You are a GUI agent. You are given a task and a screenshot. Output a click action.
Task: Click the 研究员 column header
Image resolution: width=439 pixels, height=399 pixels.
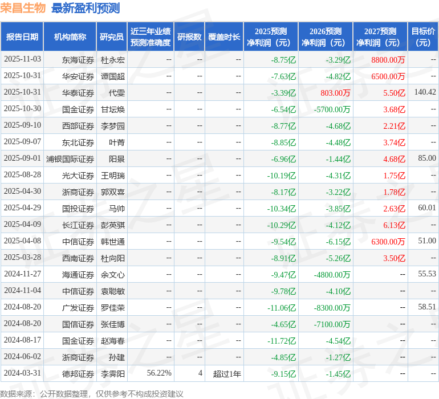(112, 37)
